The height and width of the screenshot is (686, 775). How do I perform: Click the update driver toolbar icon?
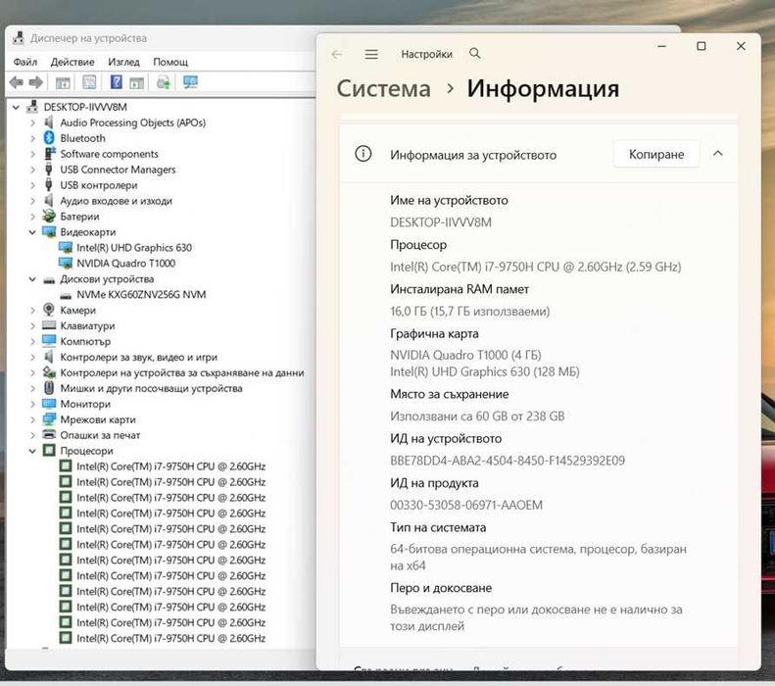coord(163,82)
